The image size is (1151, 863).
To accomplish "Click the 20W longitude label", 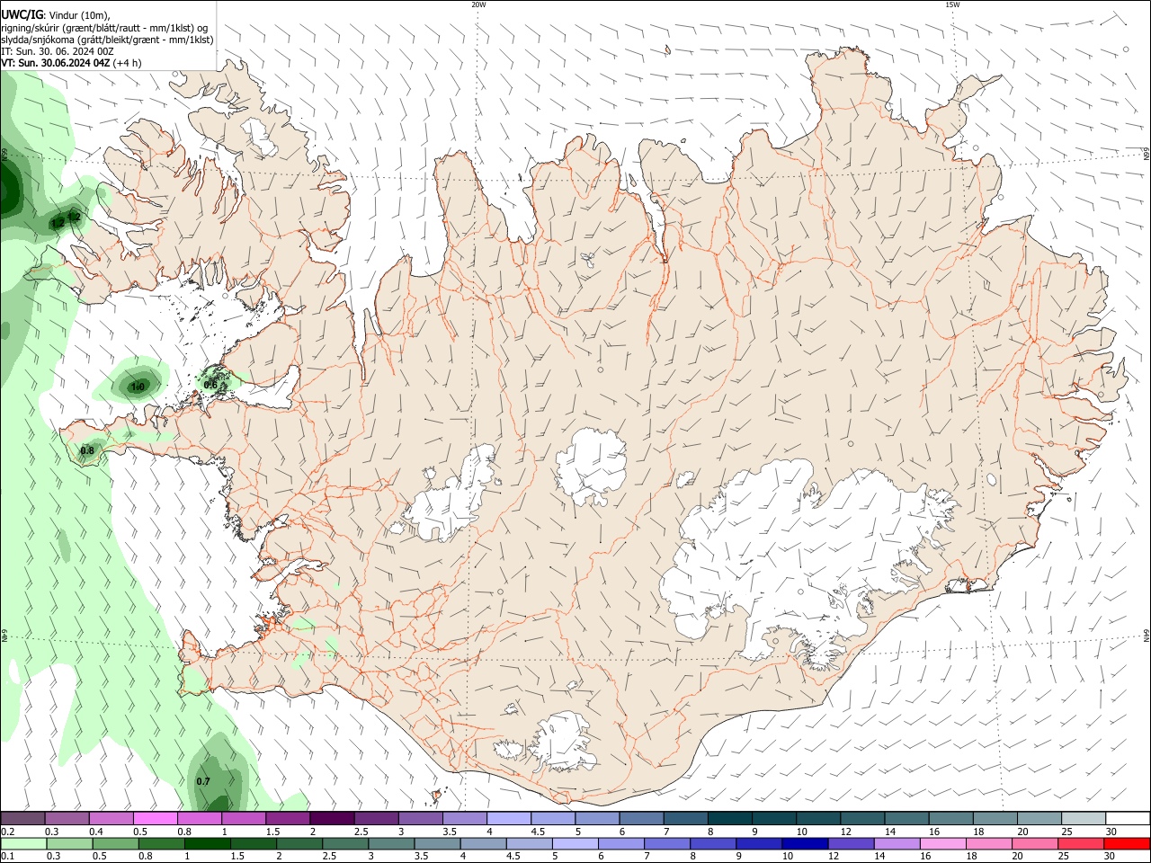I will point(478,4).
